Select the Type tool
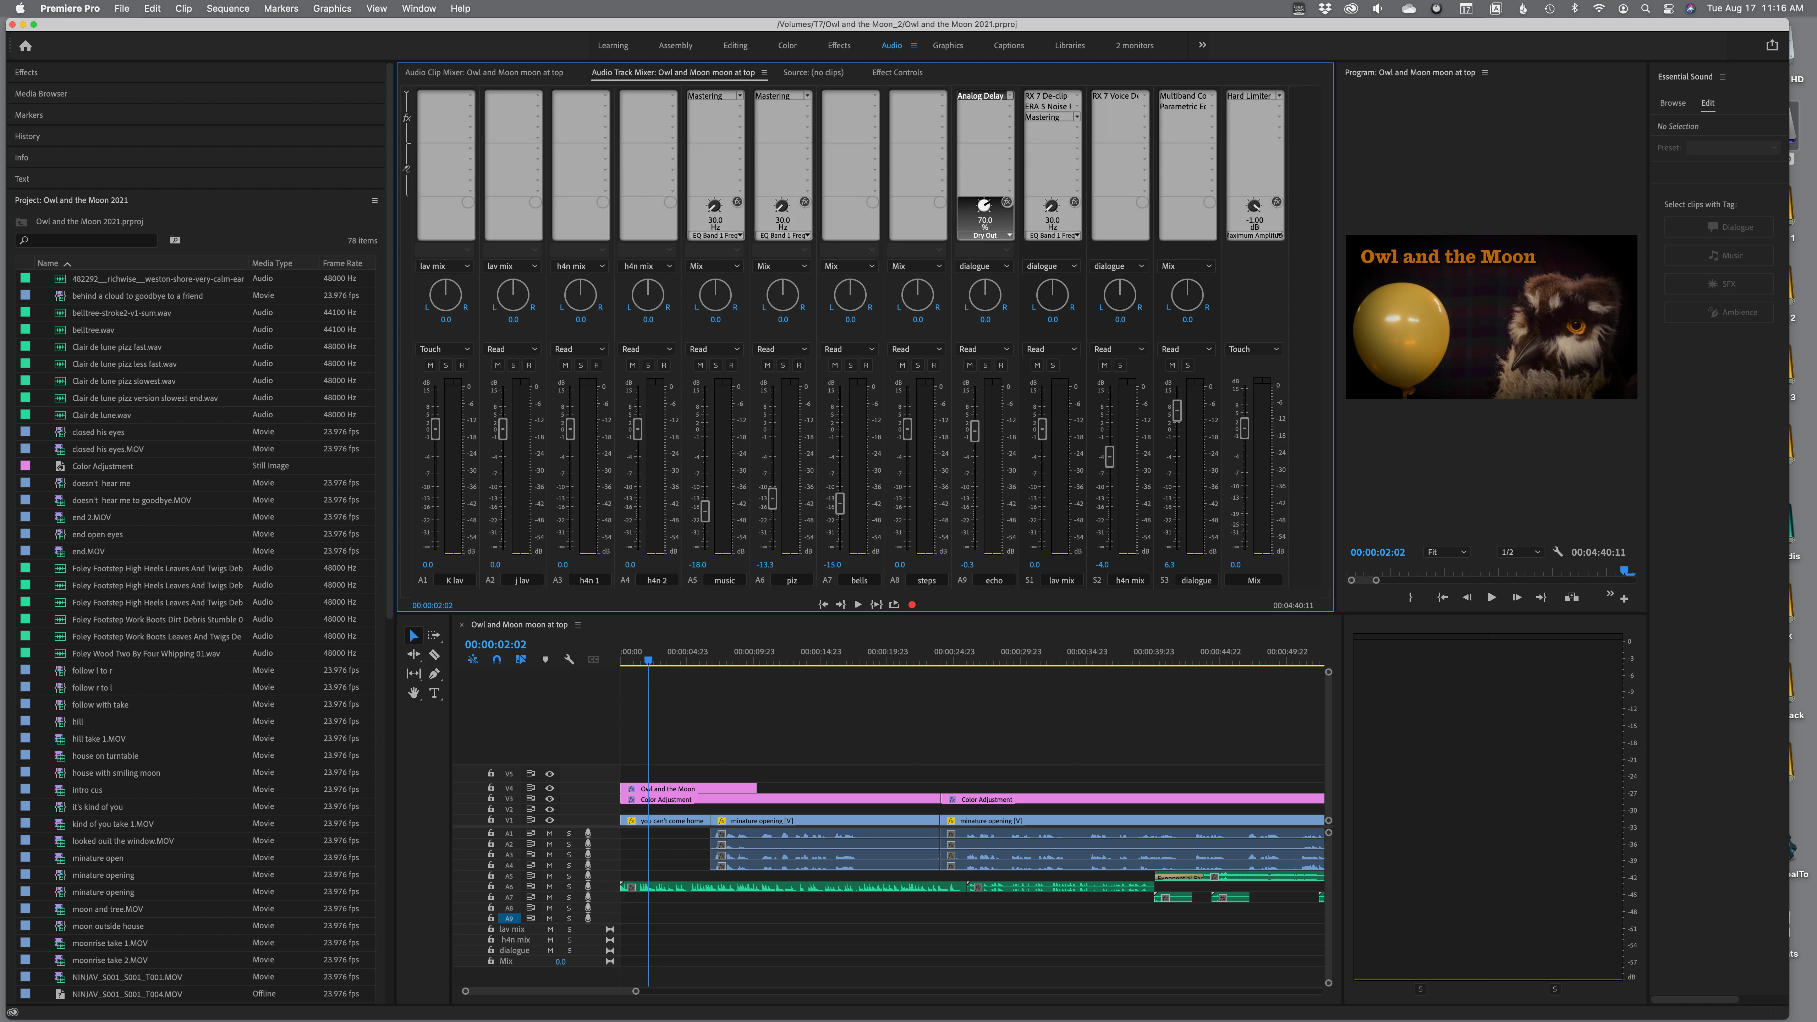1817x1022 pixels. click(434, 693)
